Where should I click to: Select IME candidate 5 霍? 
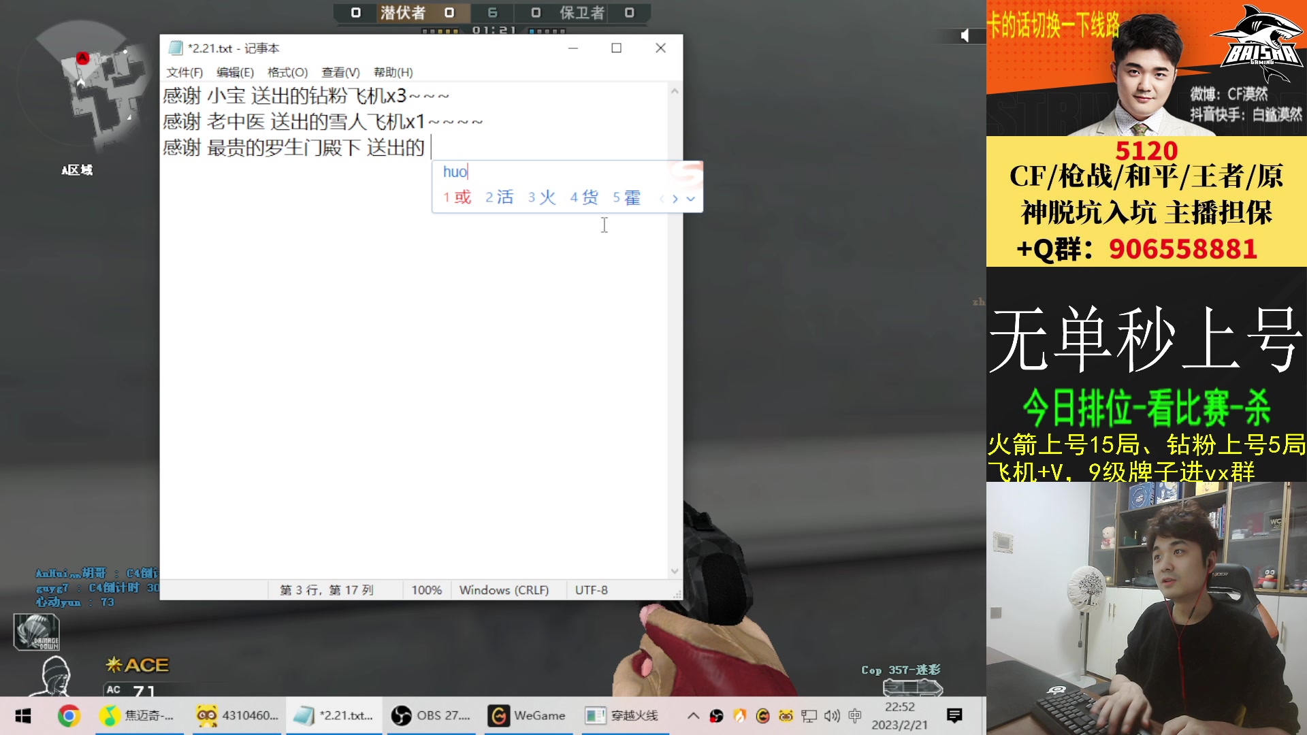point(627,197)
